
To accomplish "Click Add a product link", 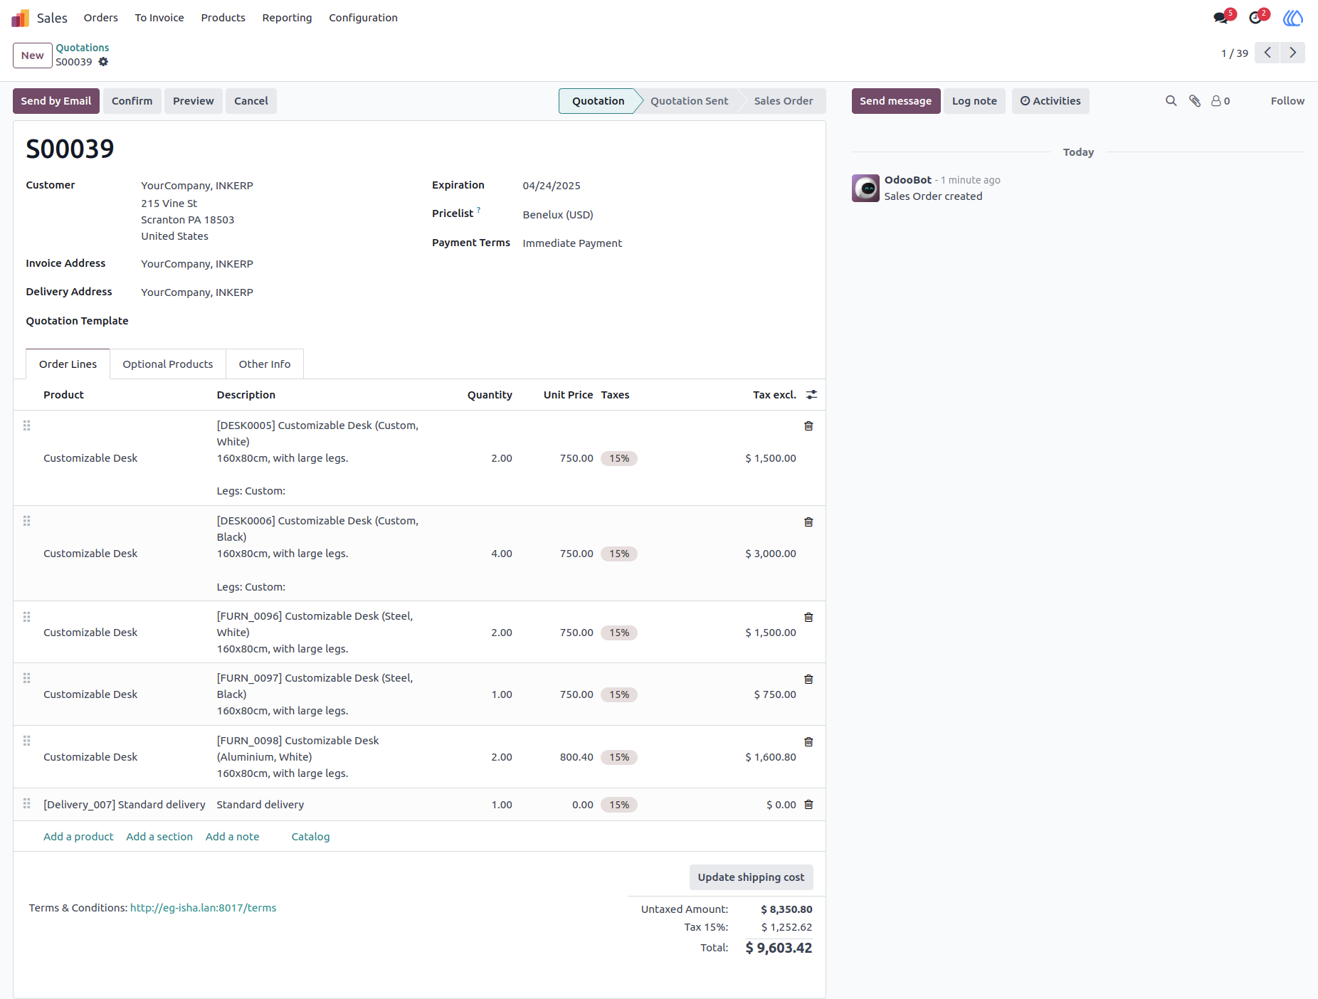I will coord(78,837).
